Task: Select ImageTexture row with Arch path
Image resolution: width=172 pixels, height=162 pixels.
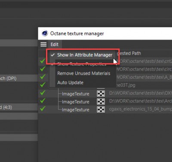Action: point(105,101)
